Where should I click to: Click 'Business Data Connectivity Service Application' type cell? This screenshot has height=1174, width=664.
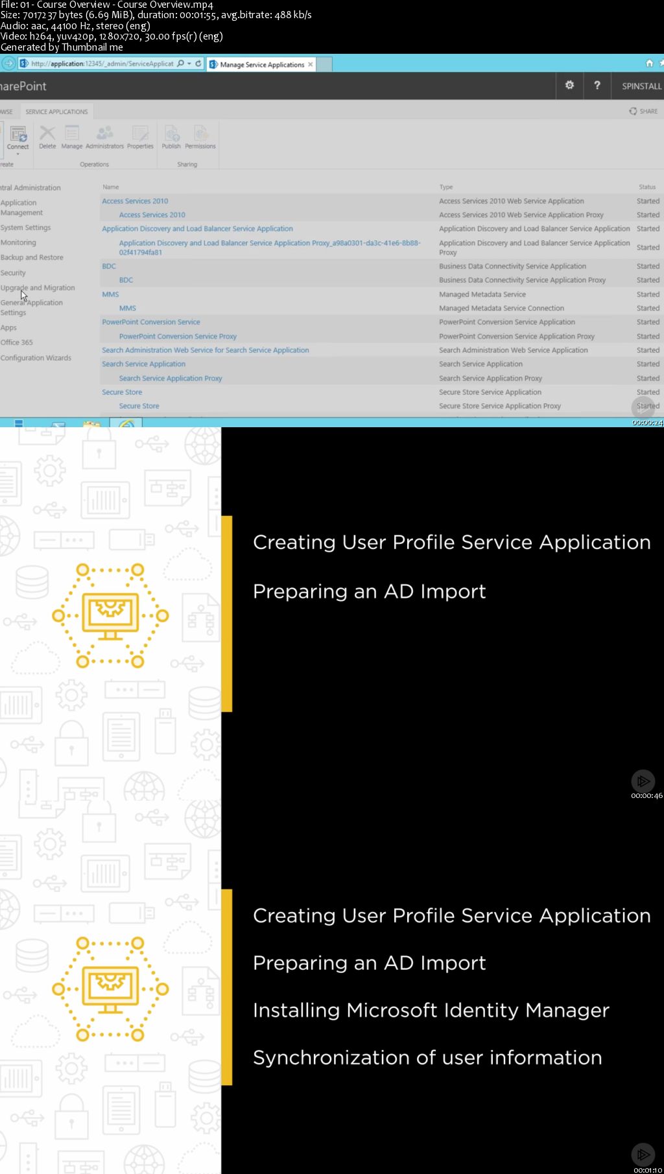click(512, 266)
